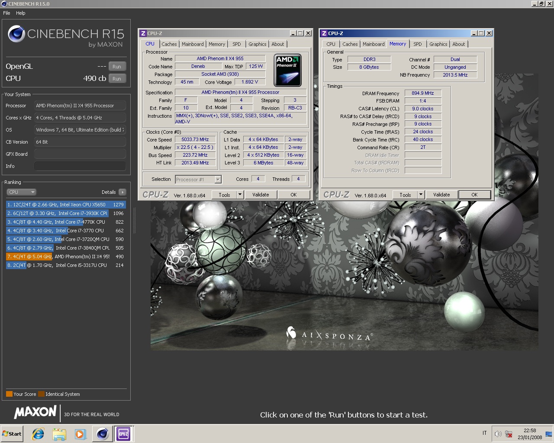Select AMD Phenom II X4 955 ranking row
Viewport: 554px width, 443px height.
click(x=66, y=257)
